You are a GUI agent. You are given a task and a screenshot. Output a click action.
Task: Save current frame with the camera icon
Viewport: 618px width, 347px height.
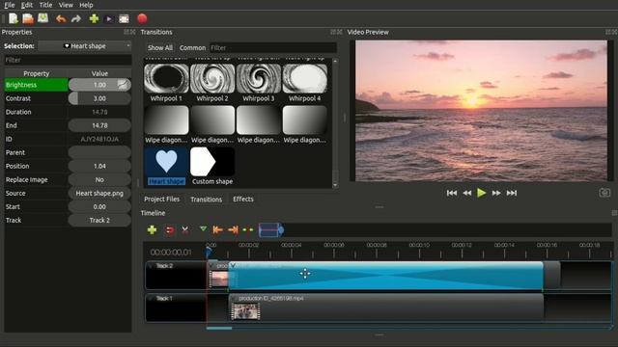click(604, 193)
